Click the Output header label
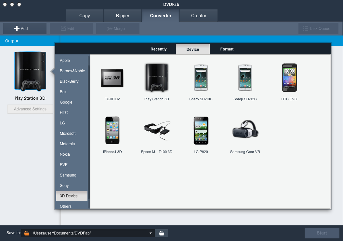The image size is (343, 241). [12, 41]
